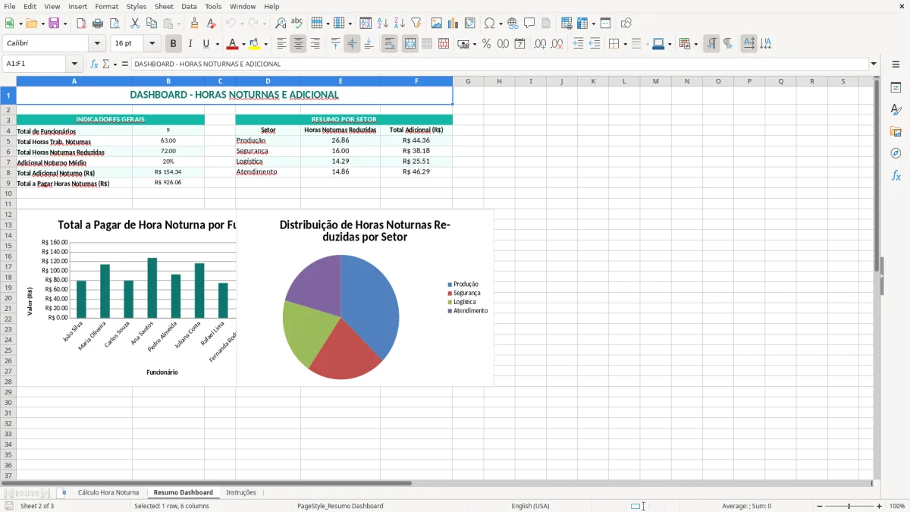Screen dimensions: 910x512
Task: Click the zoom slider in status bar
Action: pos(849,506)
